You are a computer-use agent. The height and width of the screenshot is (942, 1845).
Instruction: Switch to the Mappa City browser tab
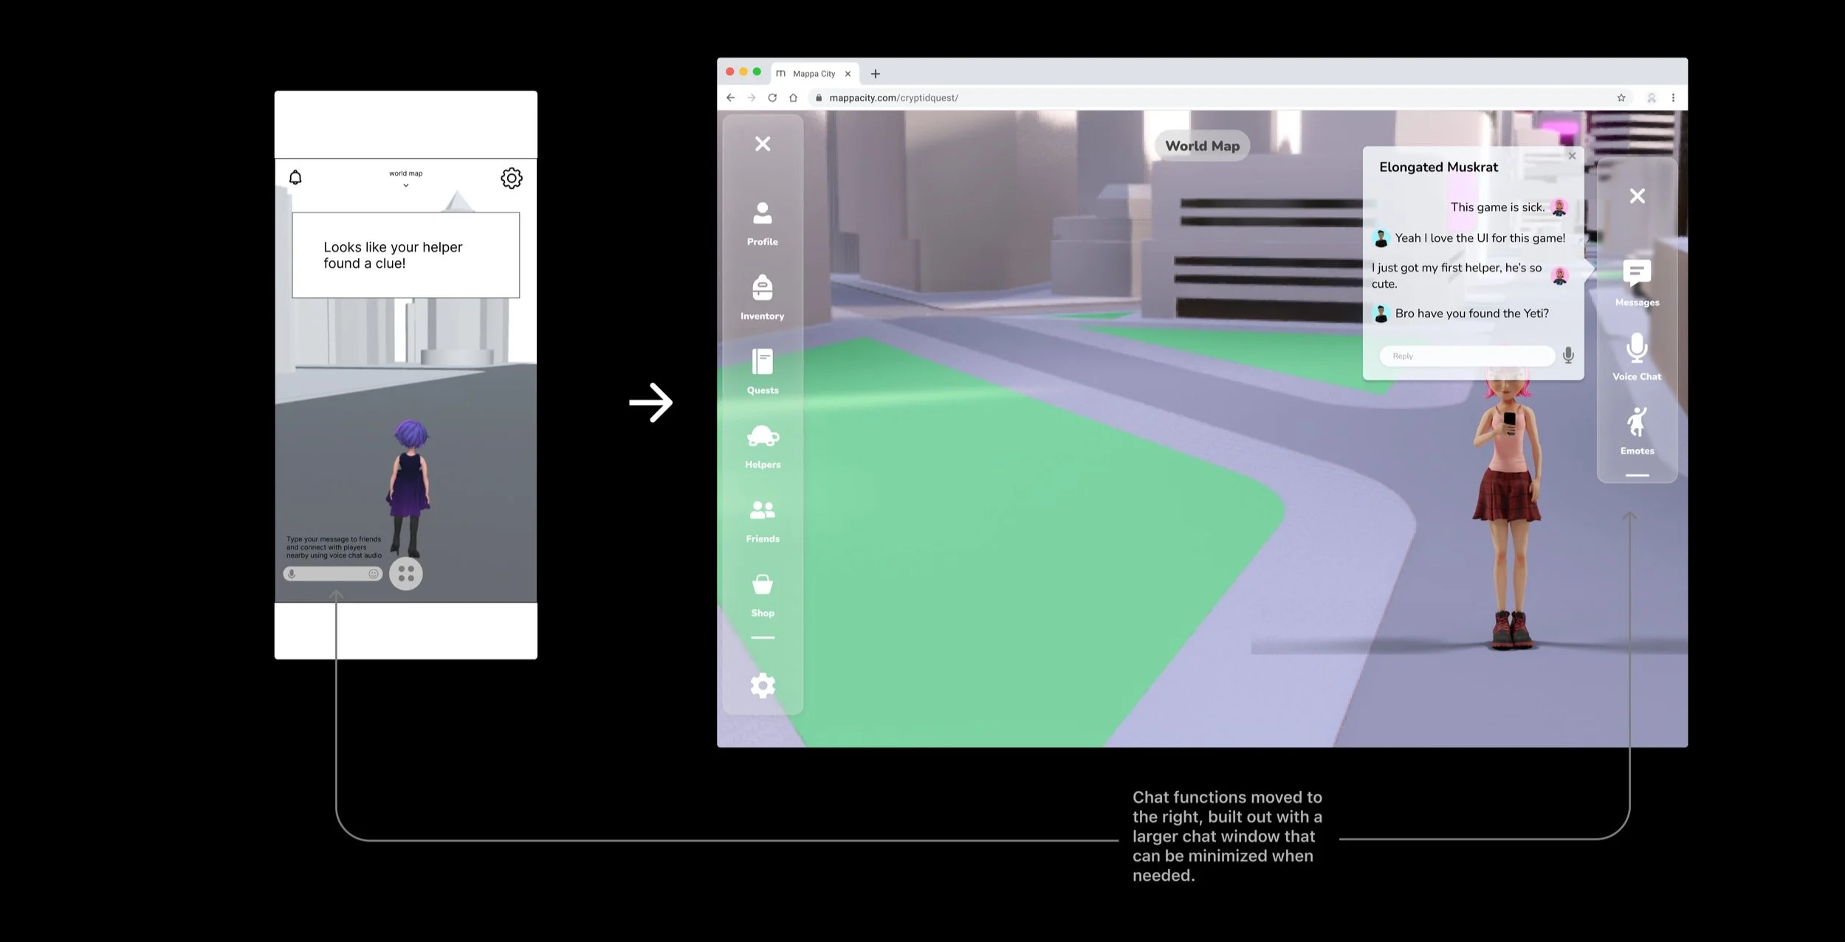click(x=813, y=74)
